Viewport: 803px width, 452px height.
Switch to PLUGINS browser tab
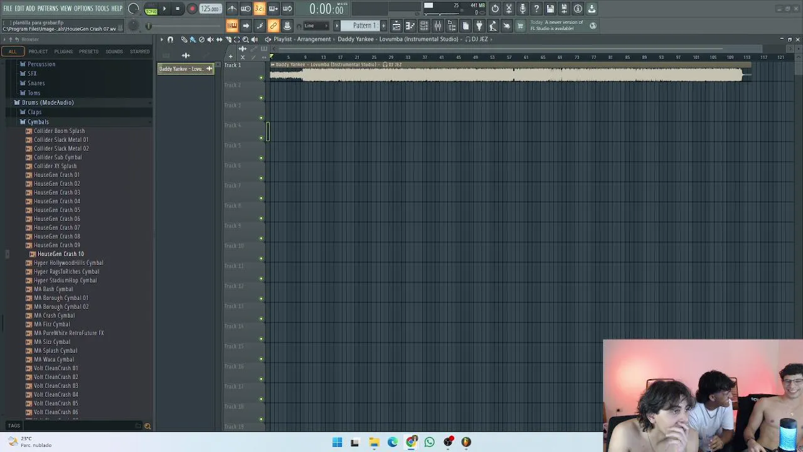[x=63, y=51]
